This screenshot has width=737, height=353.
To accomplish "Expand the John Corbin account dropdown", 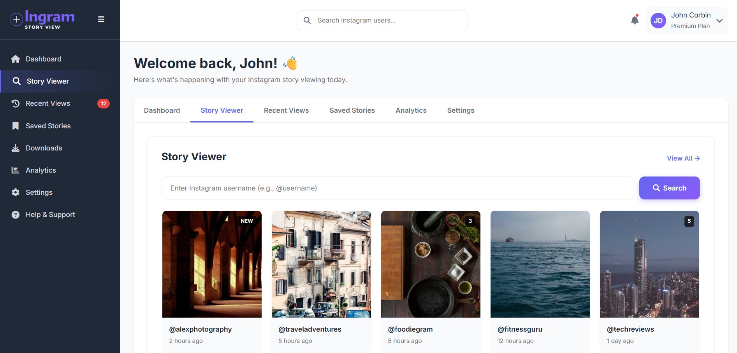I will (720, 21).
